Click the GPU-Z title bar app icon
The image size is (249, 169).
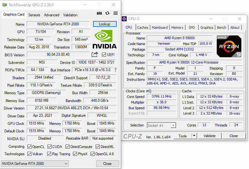click(x=4, y=5)
